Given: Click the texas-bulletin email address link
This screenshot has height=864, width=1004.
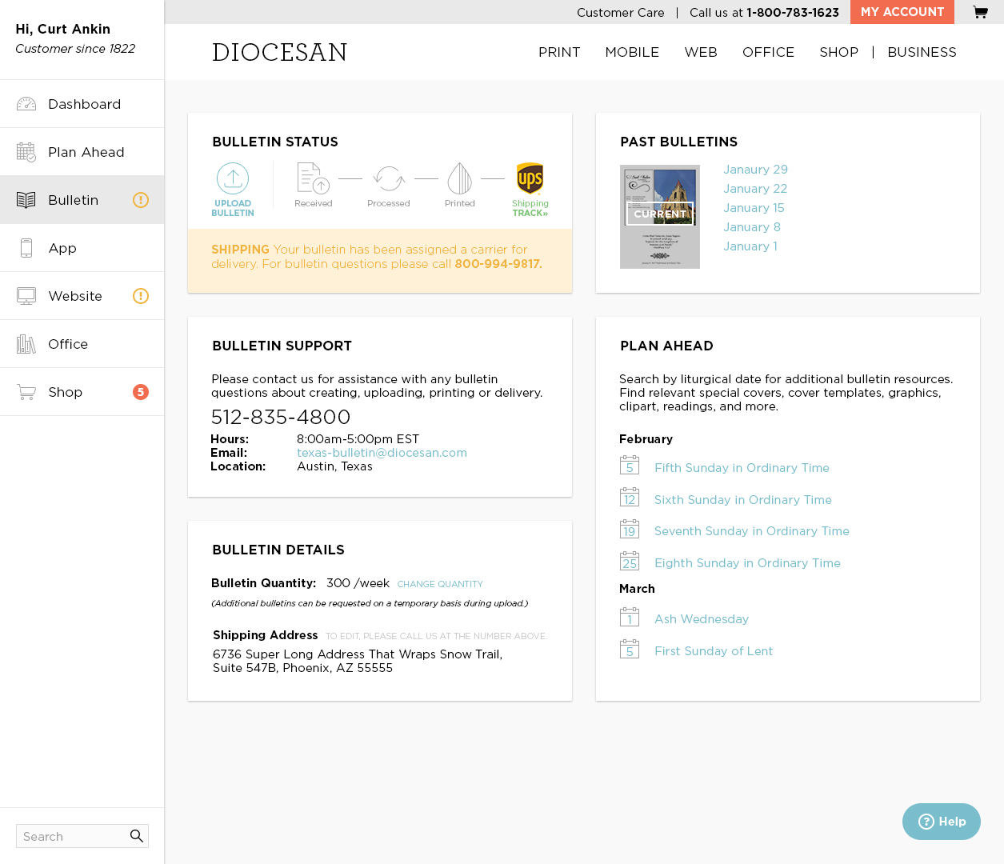Looking at the screenshot, I should 382,453.
